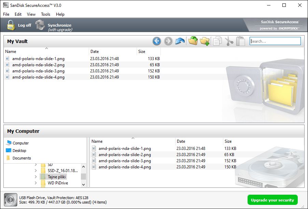Viewport: 308px width, 209px height.
Task: Click the Tajne pliki folder icon
Action: (43, 177)
